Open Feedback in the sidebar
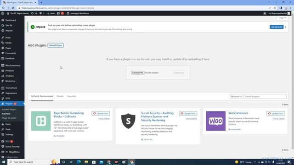The height and width of the screenshot is (165, 294). click(10, 59)
